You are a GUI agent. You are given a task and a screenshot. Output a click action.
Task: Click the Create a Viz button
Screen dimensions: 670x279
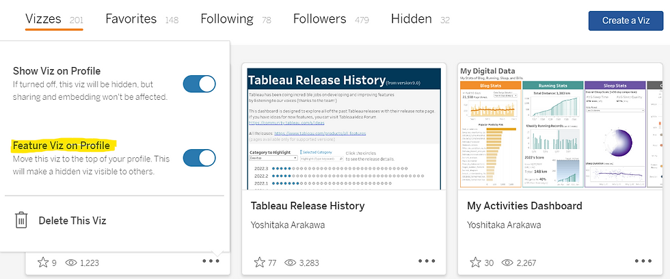(626, 21)
